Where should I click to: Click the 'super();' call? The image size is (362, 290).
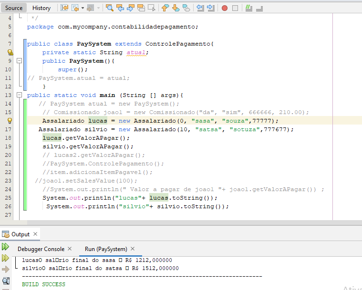click(x=72, y=69)
